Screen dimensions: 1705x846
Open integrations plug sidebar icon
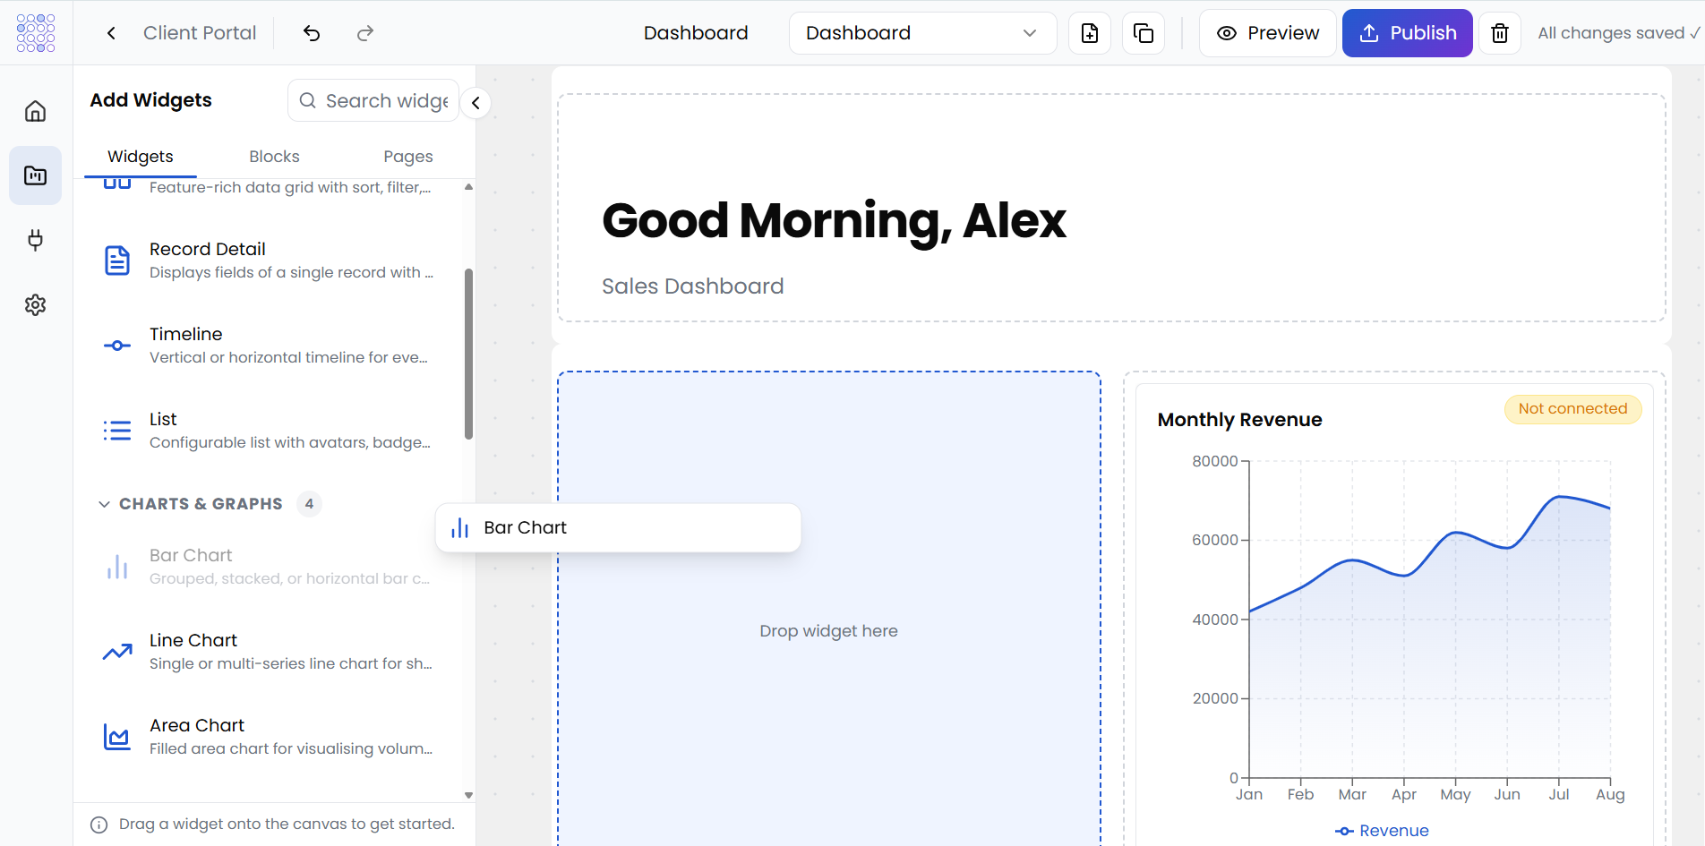(x=36, y=240)
